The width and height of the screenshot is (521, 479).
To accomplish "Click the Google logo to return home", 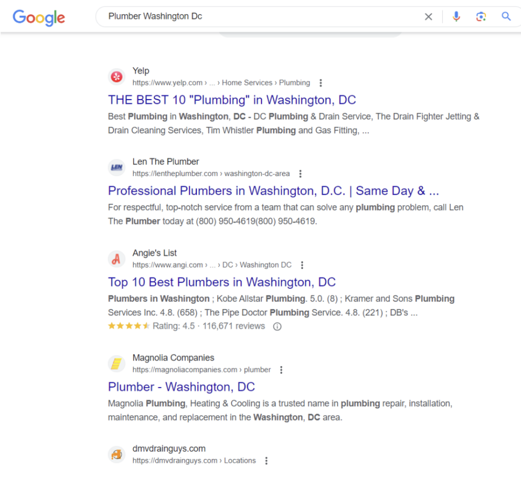I will [39, 18].
